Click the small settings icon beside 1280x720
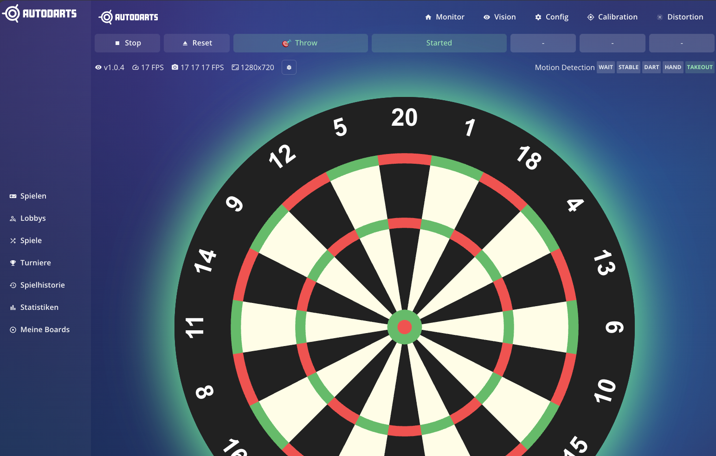This screenshot has height=456, width=716. point(289,68)
